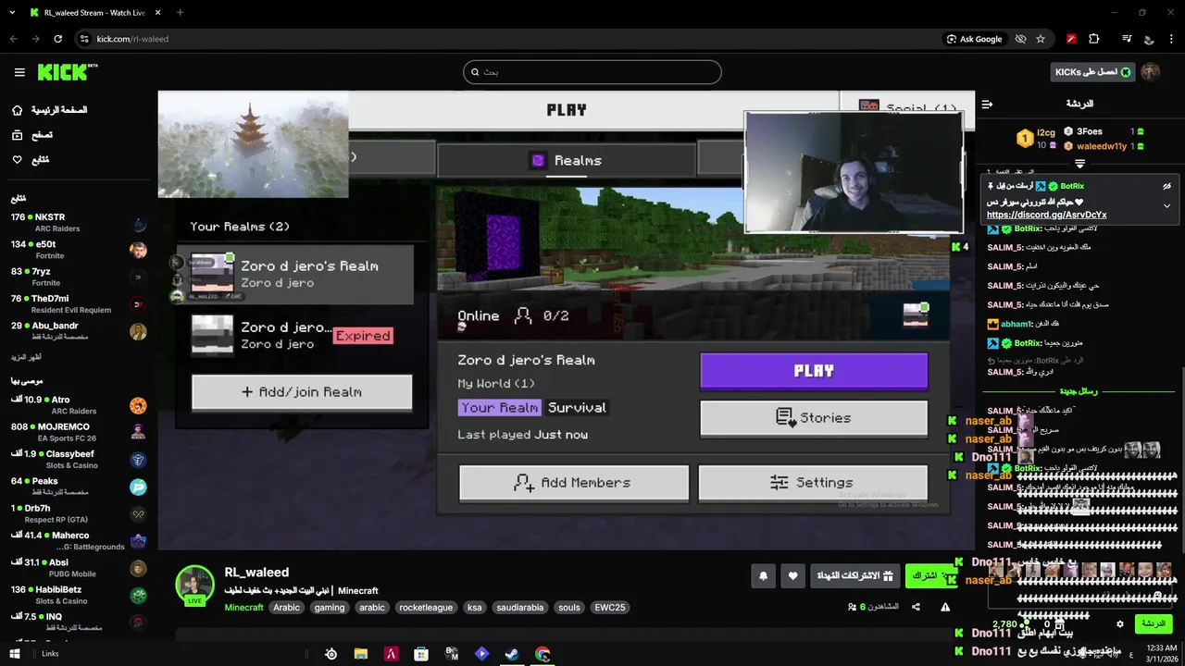The image size is (1185, 666).
Task: Open the following heart icon in sidebar
Action: [x=18, y=160]
